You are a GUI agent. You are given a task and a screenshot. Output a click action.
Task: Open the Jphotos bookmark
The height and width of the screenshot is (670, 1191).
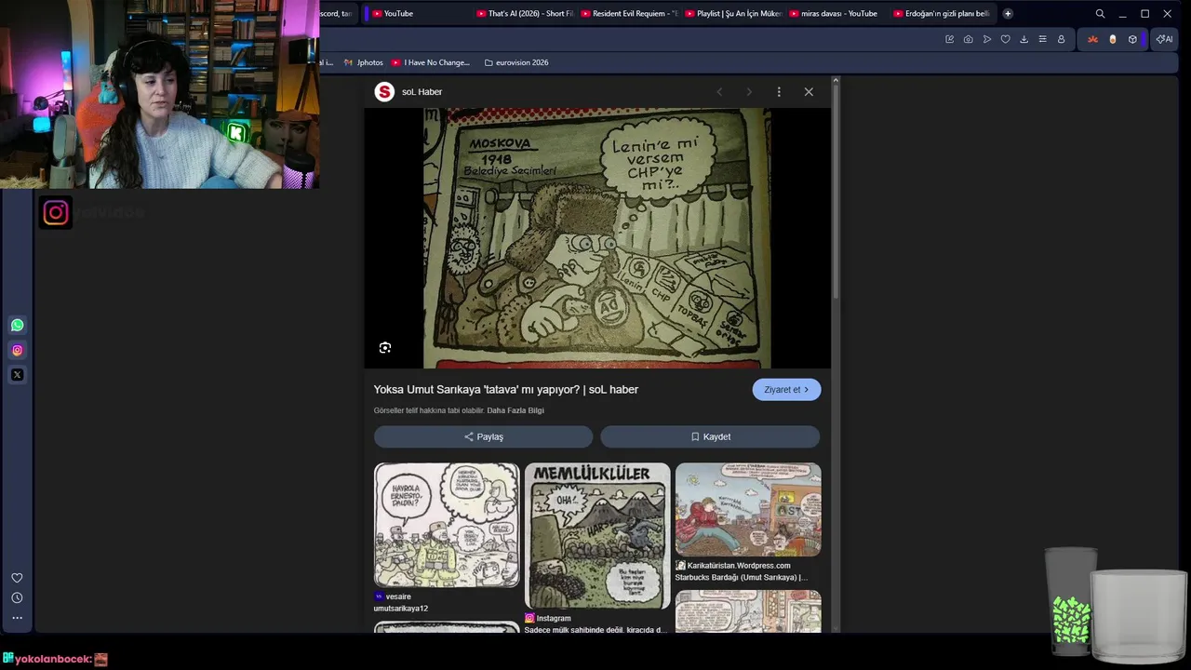click(364, 62)
